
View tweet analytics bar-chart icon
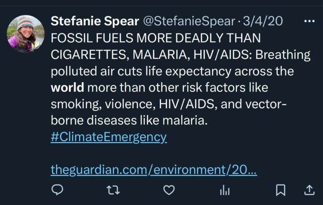point(225,191)
